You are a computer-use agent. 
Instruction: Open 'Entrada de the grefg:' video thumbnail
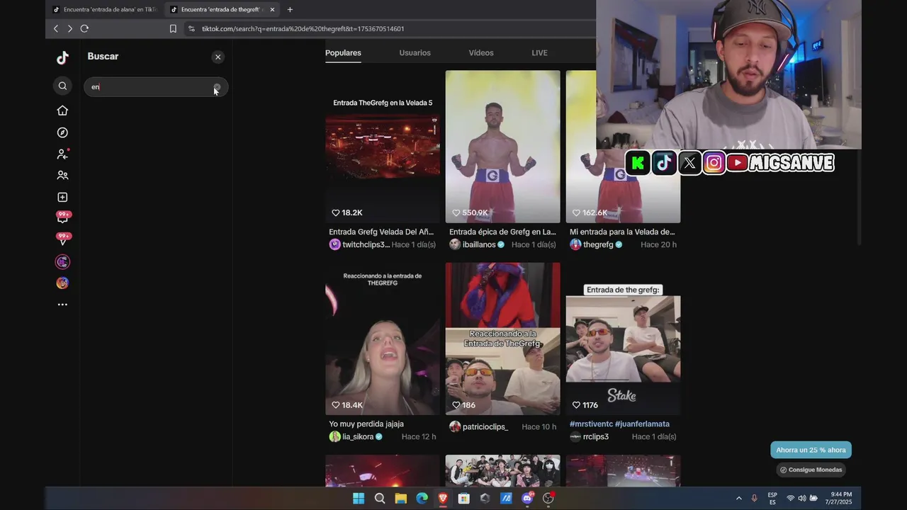[623, 339]
